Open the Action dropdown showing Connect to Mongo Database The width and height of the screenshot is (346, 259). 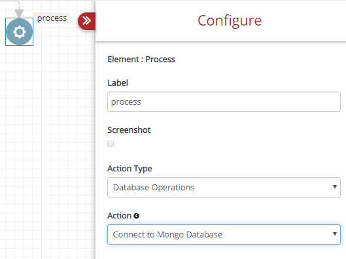pos(224,234)
